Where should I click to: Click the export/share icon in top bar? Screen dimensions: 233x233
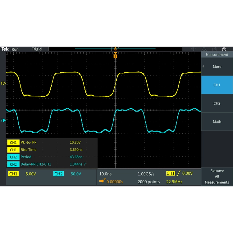click(214, 49)
